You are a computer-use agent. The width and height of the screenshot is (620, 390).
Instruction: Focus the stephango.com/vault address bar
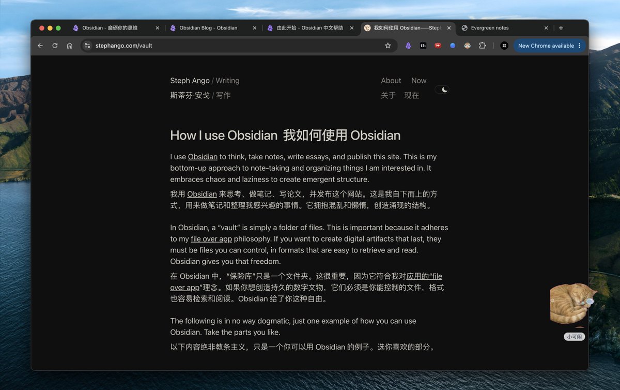(238, 46)
